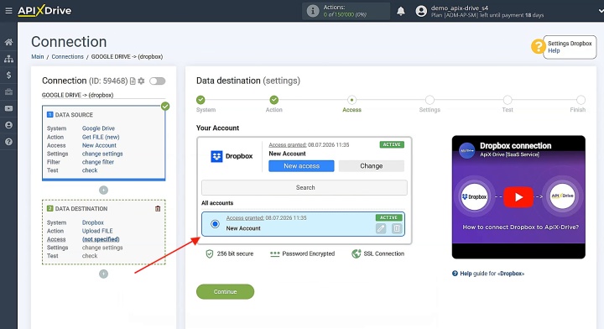Click the Dropbox logo icon
The height and width of the screenshot is (329, 604).
[216, 156]
